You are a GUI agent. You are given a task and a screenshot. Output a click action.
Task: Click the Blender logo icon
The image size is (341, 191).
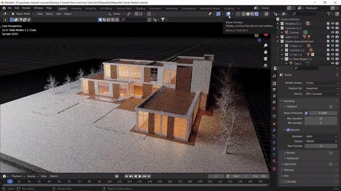(4, 8)
